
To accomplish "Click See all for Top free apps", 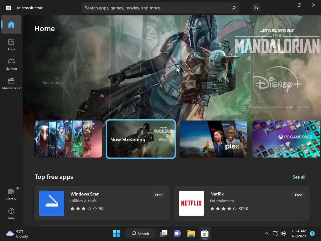I will pyautogui.click(x=299, y=177).
